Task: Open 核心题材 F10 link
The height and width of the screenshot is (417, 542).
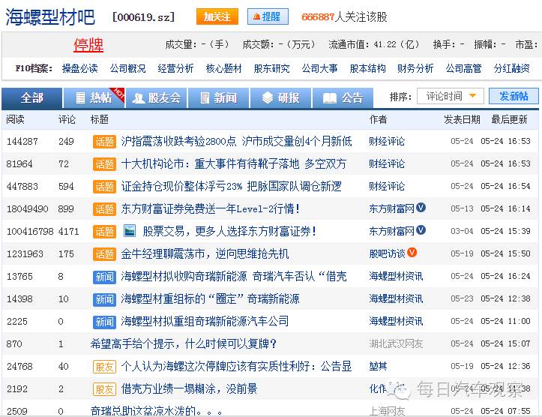Action: pos(223,68)
